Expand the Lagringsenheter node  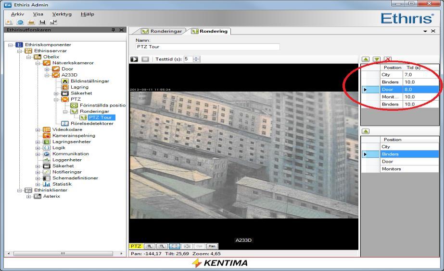pyautogui.click(x=38, y=142)
